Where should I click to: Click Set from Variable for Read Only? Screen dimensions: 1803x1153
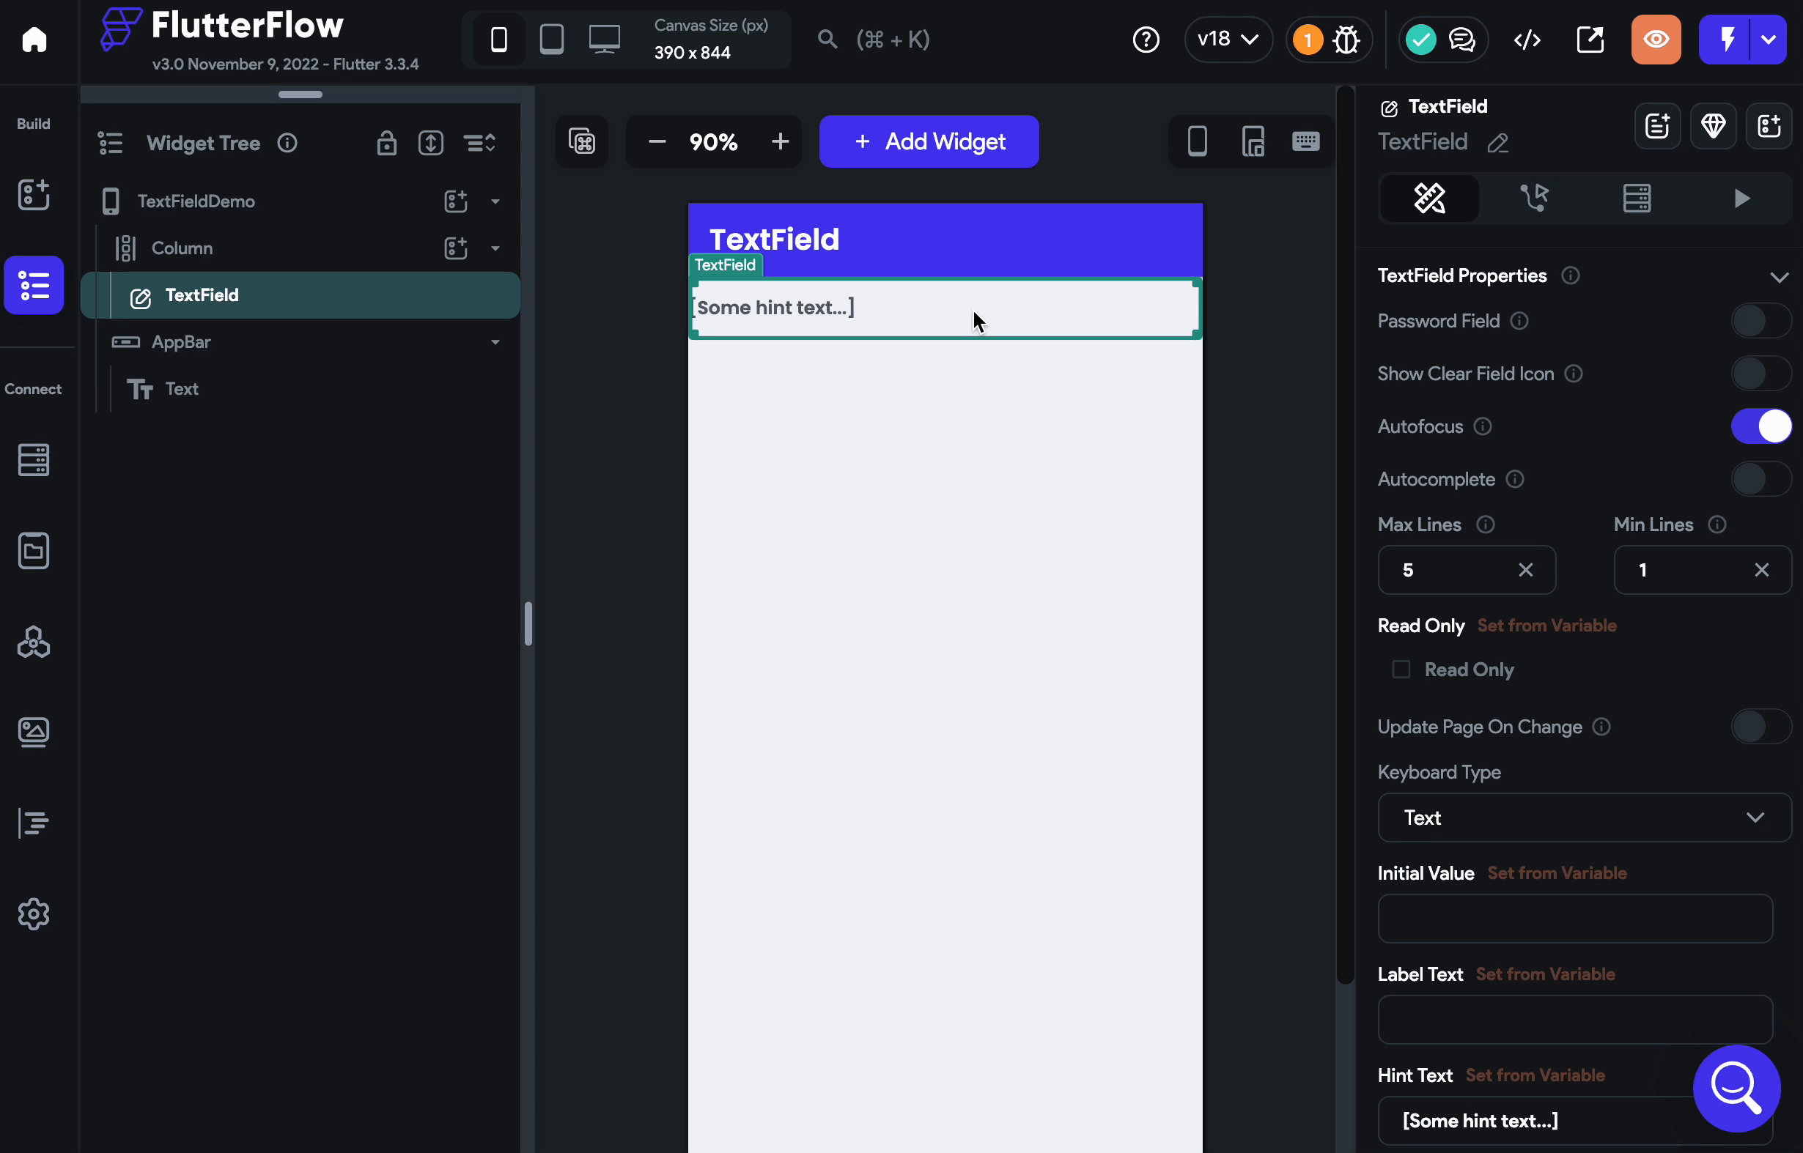[1546, 625]
